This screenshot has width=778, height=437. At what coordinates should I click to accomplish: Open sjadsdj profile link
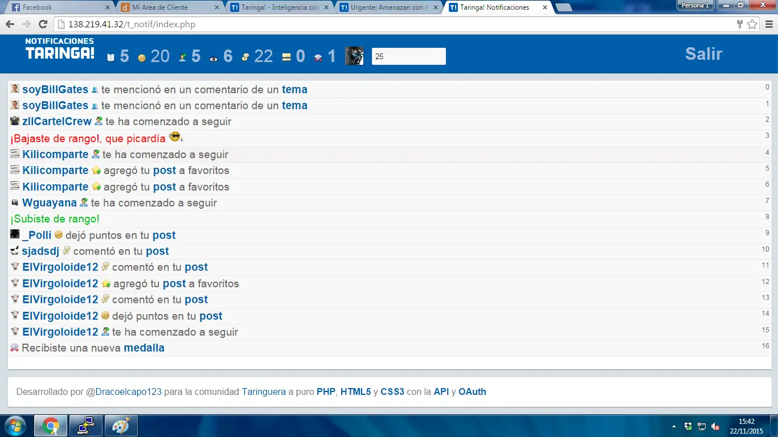(x=40, y=251)
